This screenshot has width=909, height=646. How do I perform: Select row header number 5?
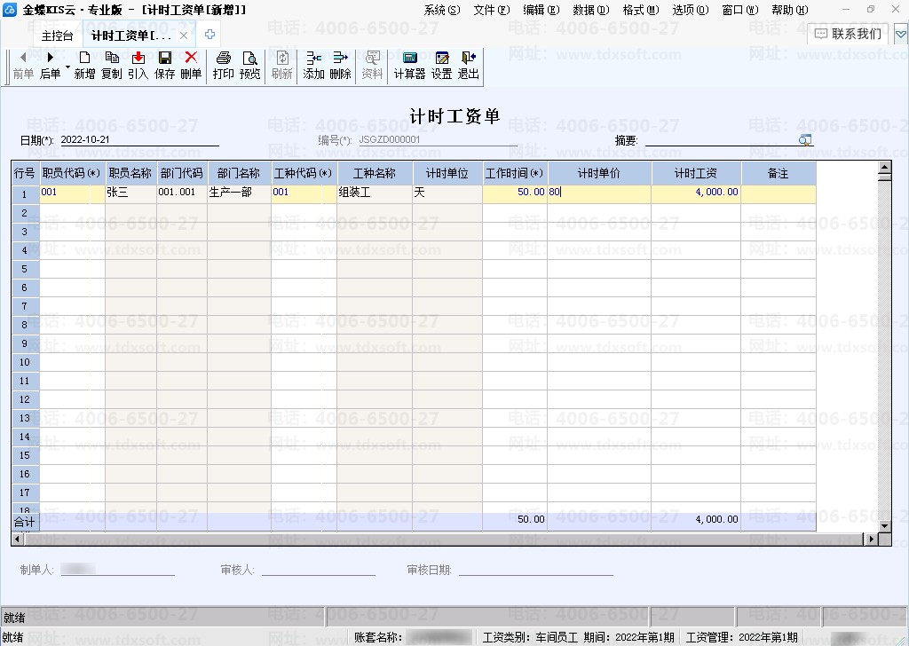[x=25, y=269]
